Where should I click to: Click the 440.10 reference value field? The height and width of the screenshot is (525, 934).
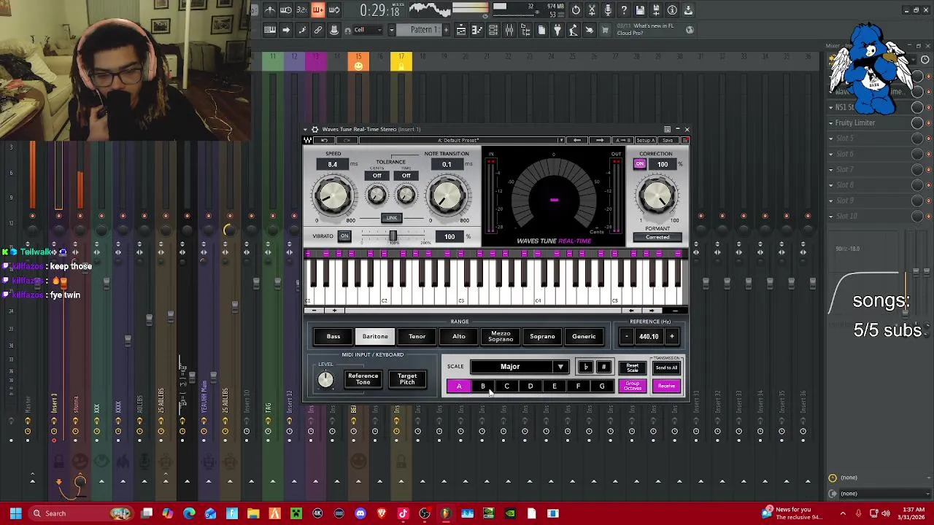(649, 336)
